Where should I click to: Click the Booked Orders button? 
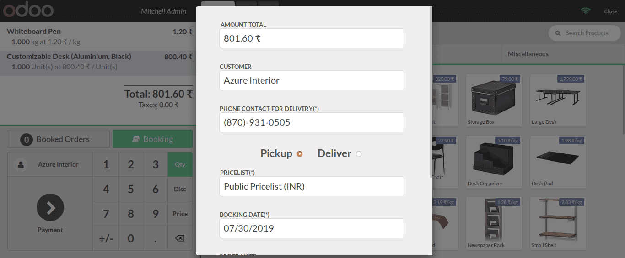[x=59, y=139]
